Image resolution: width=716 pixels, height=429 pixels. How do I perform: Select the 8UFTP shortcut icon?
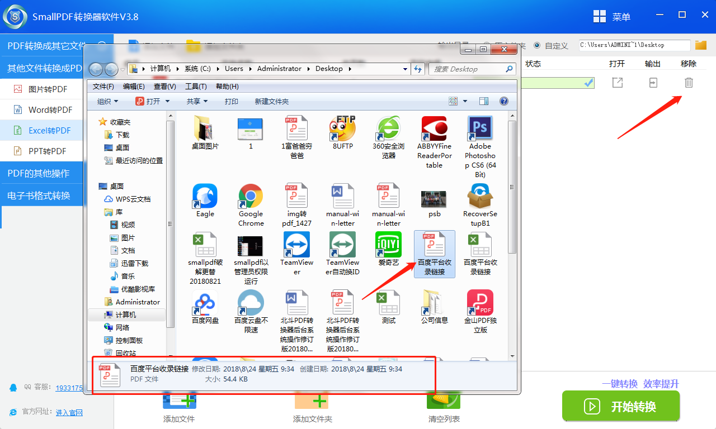click(x=343, y=129)
